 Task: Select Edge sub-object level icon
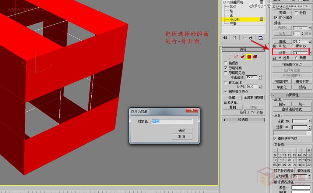[236, 57]
